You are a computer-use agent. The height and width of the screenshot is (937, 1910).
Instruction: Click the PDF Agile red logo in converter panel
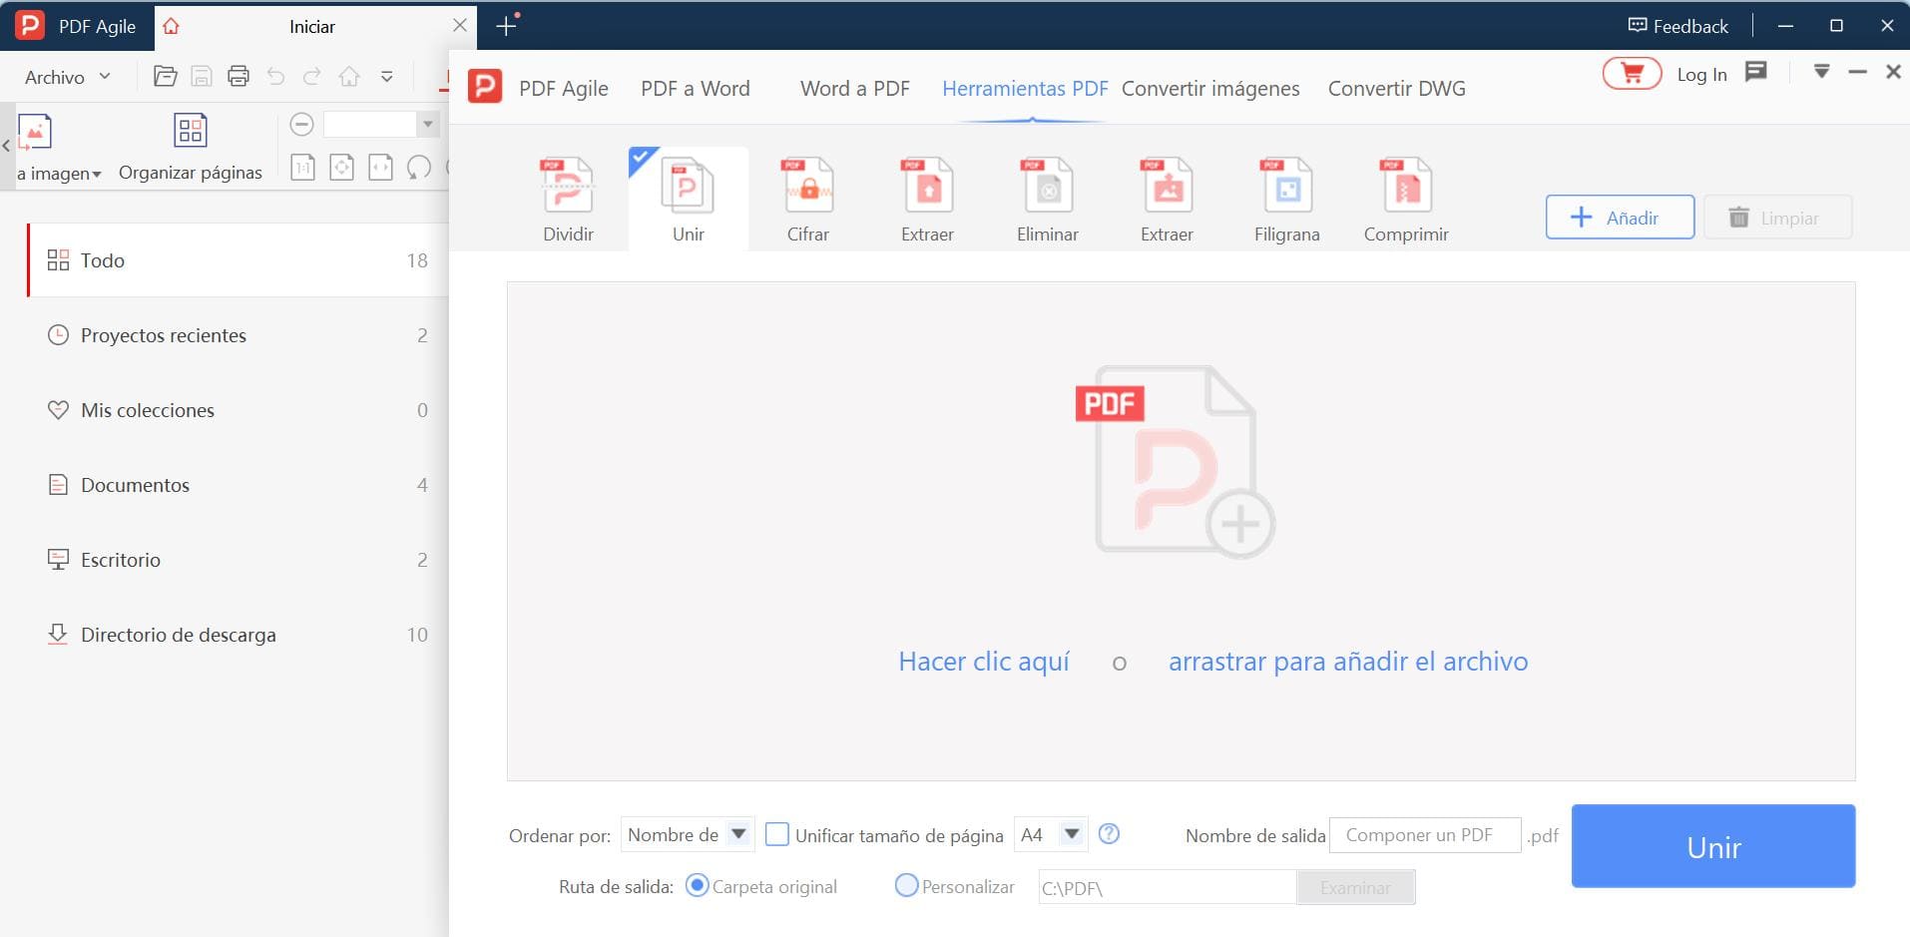pos(485,87)
